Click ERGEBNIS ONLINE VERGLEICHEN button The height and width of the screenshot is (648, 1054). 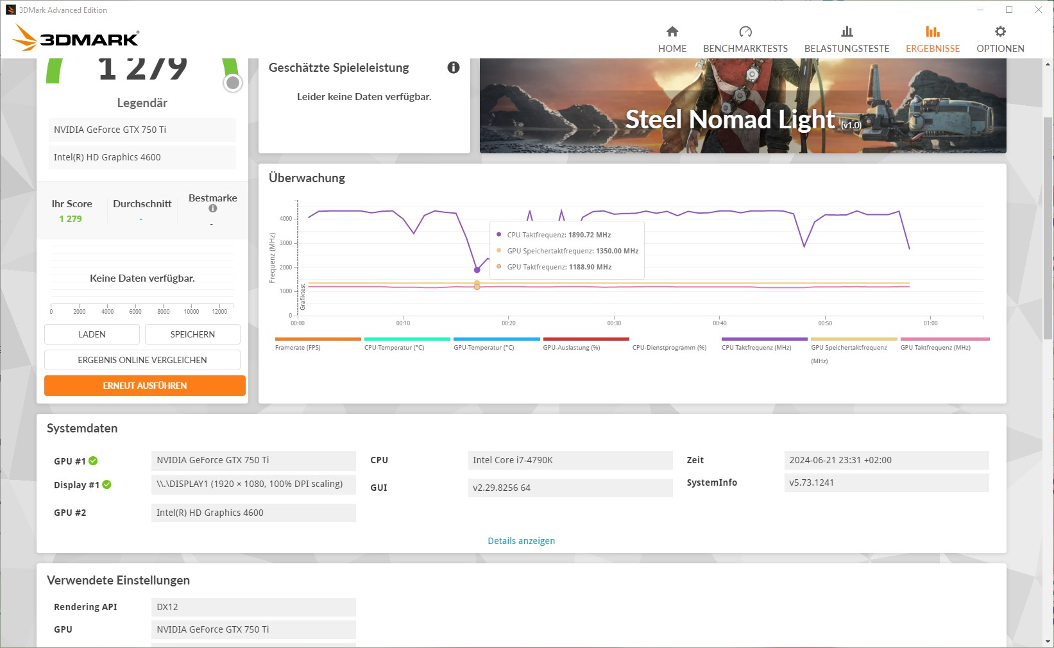coord(142,360)
